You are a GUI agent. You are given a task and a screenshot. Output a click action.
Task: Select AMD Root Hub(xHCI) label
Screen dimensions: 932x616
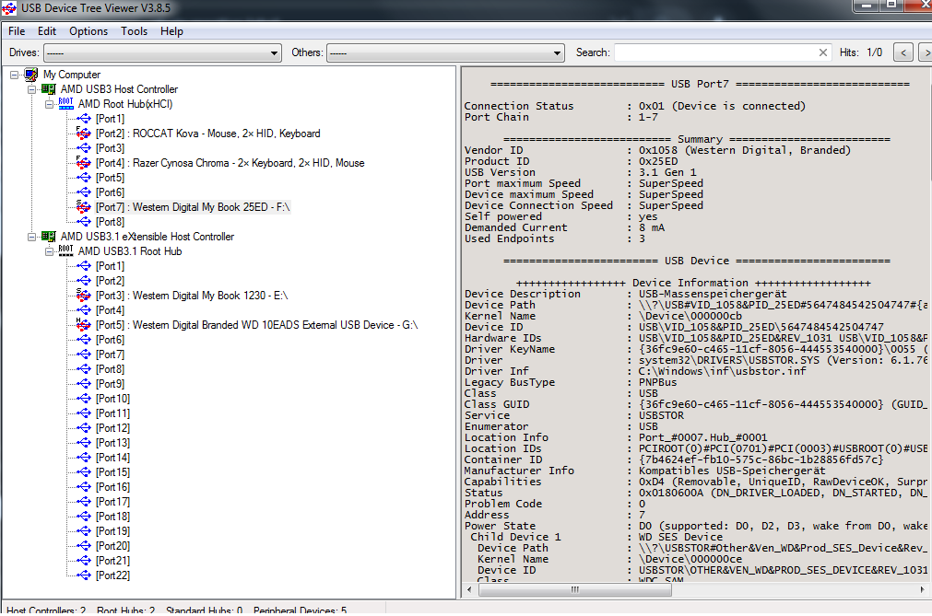(125, 104)
